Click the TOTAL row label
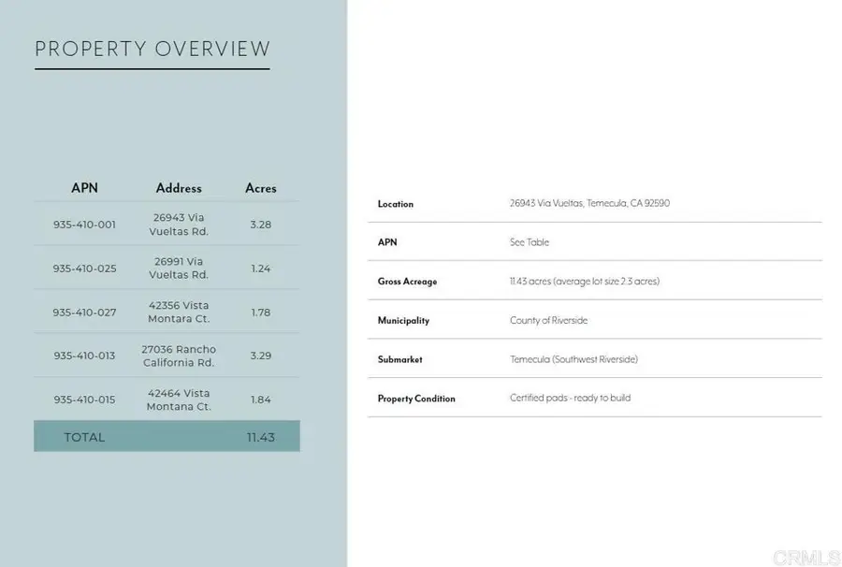Image resolution: width=842 pixels, height=567 pixels. 84,437
